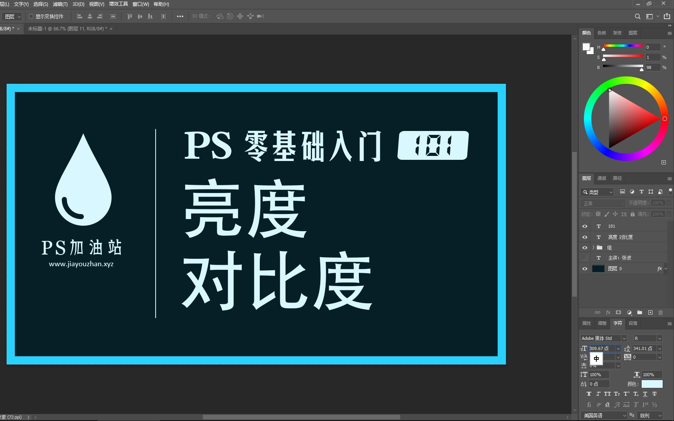Open the 文字(Y) menu
Image resolution: width=674 pixels, height=421 pixels.
tap(21, 4)
